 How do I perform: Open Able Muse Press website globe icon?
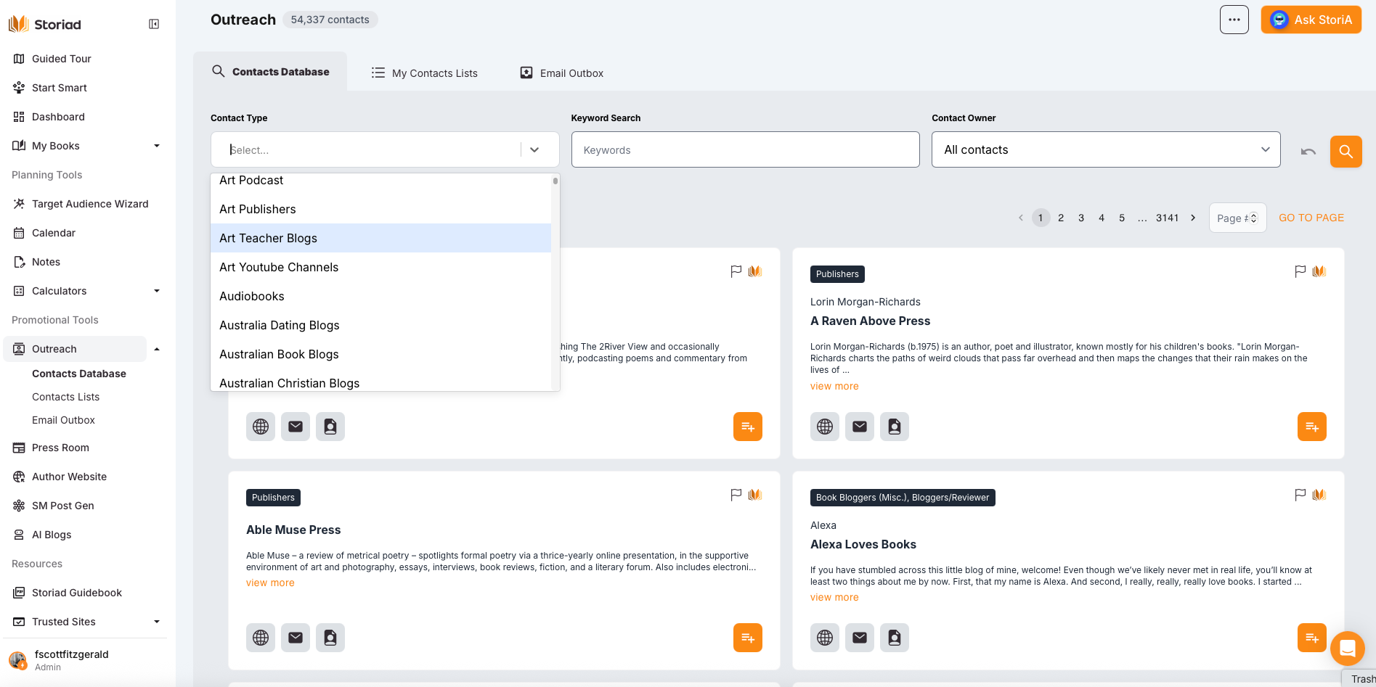click(x=261, y=638)
